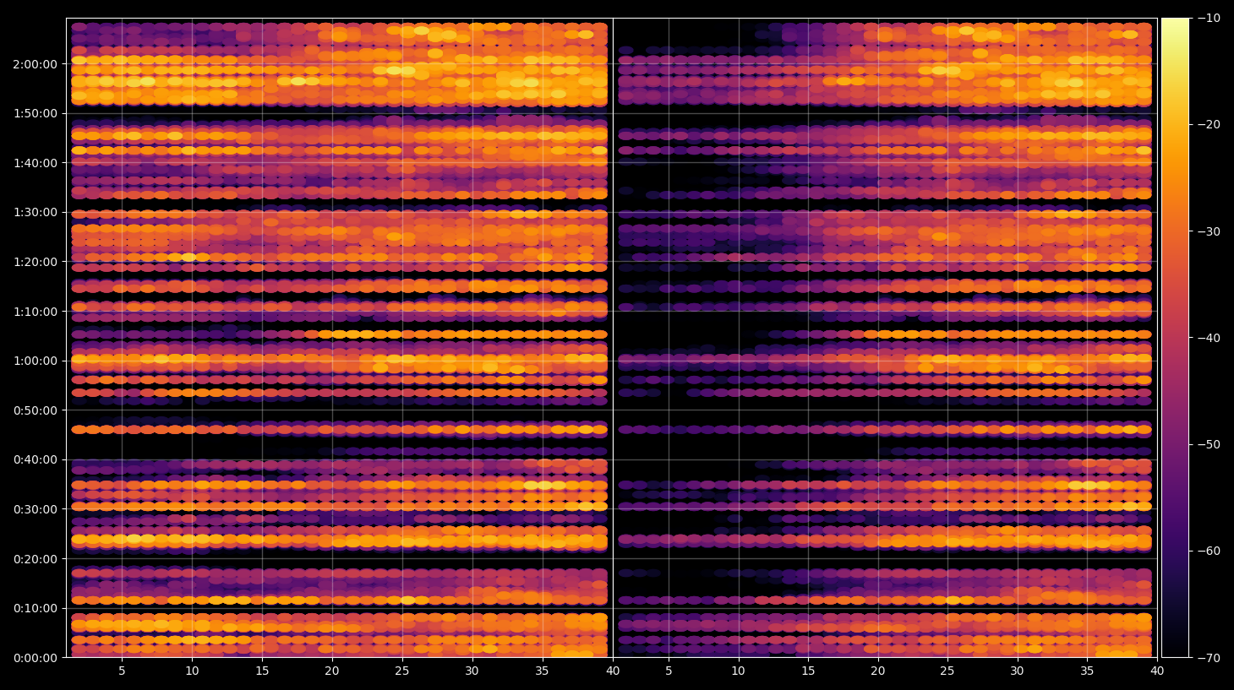Viewport: 1234px width, 690px height.
Task: Click the 0:10:00 time axis label
Action: click(x=35, y=609)
